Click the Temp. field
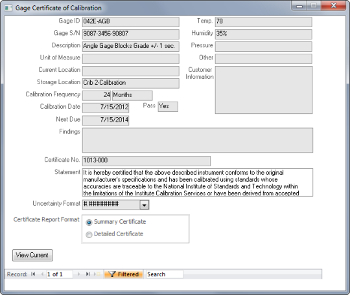The width and height of the screenshot is (350, 295). pyautogui.click(x=264, y=21)
